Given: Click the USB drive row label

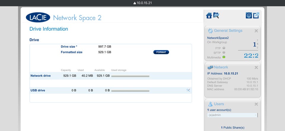Looking at the screenshot, I should (38, 90).
